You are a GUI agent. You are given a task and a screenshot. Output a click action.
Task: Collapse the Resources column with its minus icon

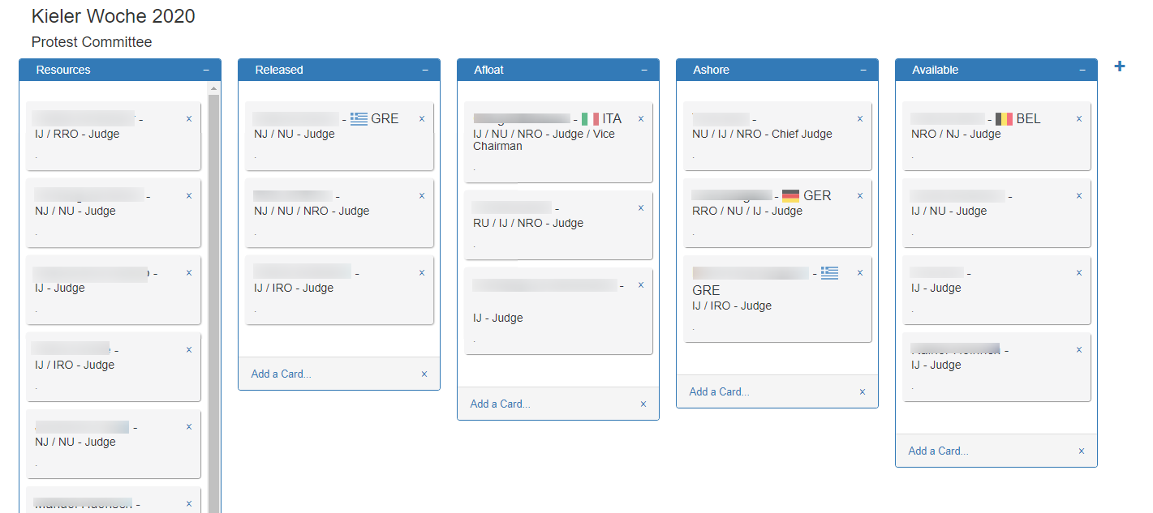click(x=206, y=71)
